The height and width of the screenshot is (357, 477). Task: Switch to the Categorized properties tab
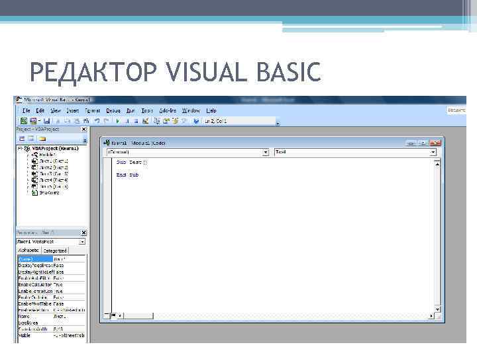pyautogui.click(x=55, y=251)
